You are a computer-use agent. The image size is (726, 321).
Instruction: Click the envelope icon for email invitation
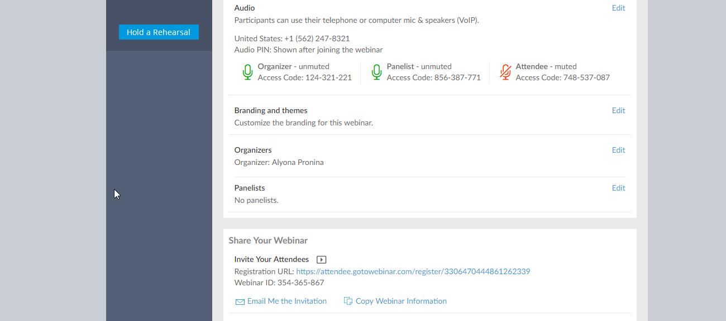point(240,301)
